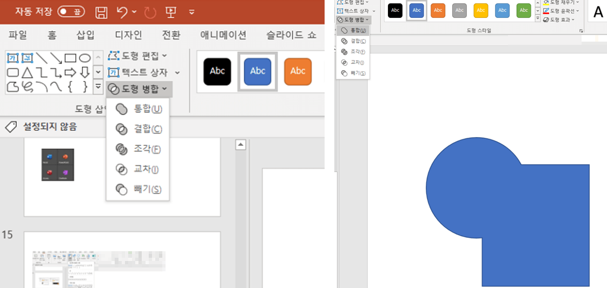Open Customize Quick Access Toolbar dropdown
607x288 pixels.
coord(192,12)
